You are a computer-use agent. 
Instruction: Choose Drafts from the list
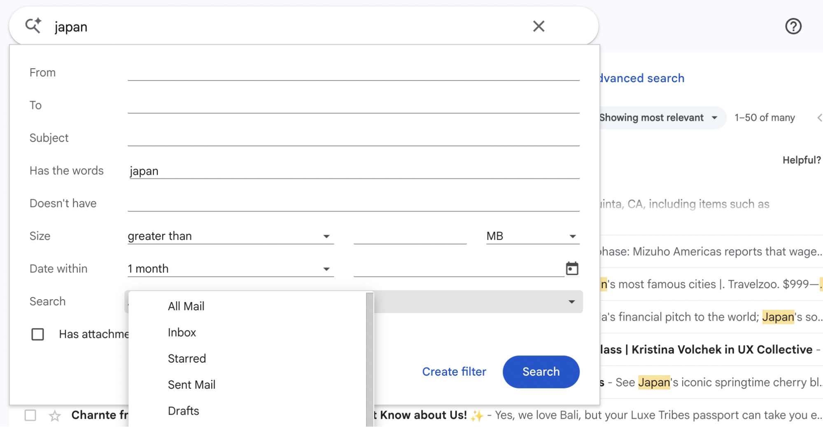click(184, 411)
